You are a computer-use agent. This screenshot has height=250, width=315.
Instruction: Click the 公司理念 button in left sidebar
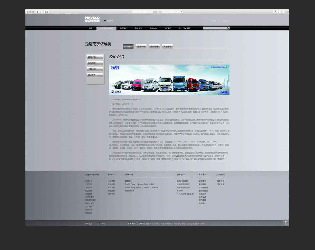(95, 63)
